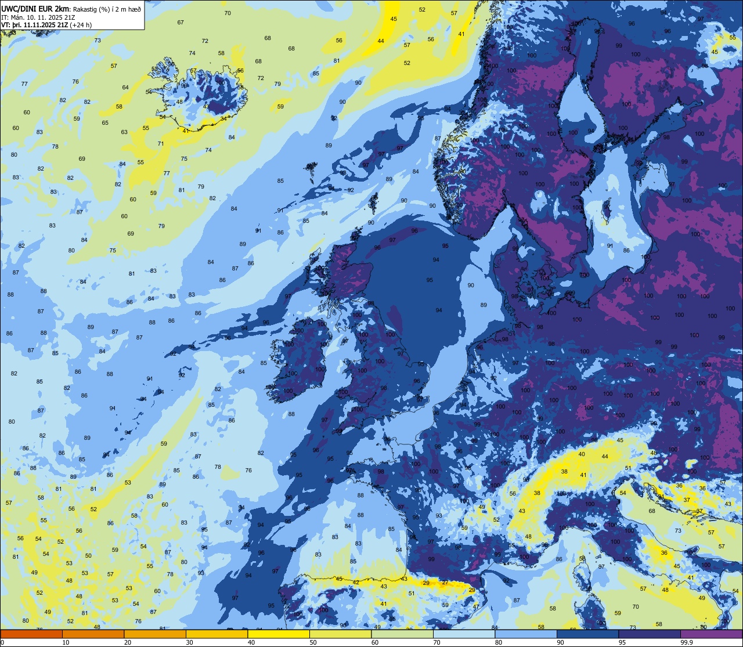
Task: Click the 50–60% pale yellow legend swatch
Action: (x=340, y=634)
